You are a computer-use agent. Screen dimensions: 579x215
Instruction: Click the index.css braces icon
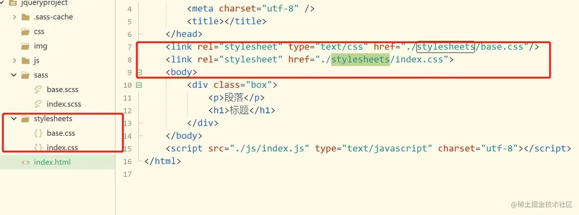[x=38, y=147]
